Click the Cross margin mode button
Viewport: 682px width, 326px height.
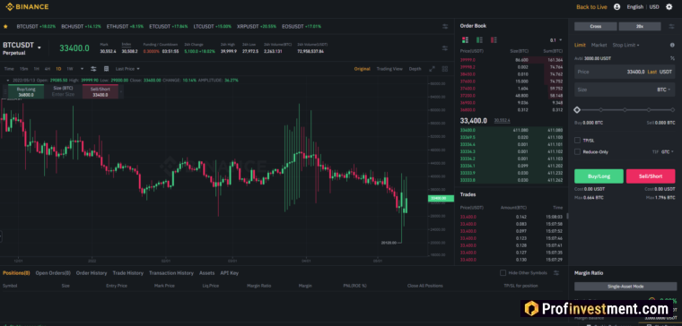tap(596, 27)
